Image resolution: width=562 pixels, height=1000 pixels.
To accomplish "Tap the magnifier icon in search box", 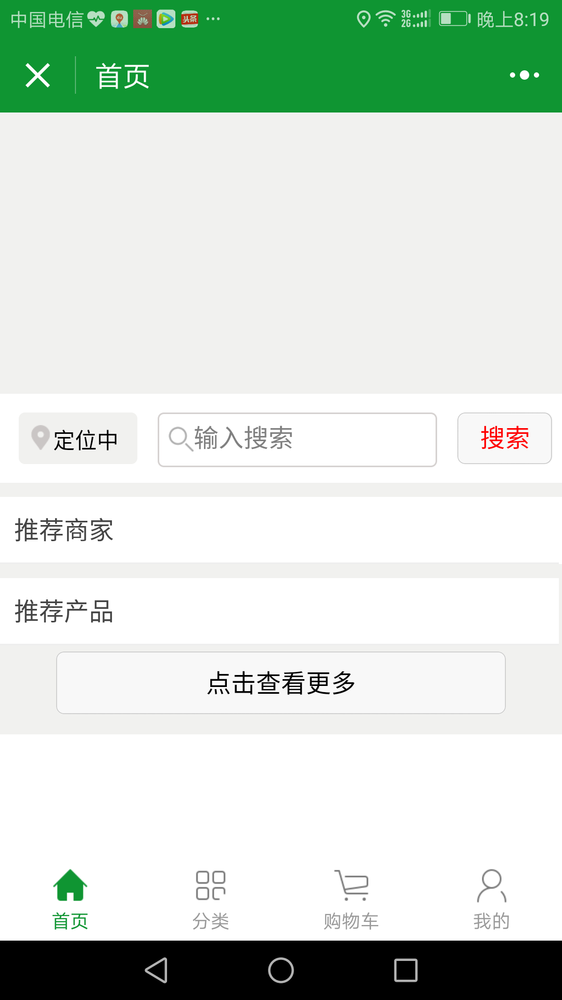I will (181, 439).
